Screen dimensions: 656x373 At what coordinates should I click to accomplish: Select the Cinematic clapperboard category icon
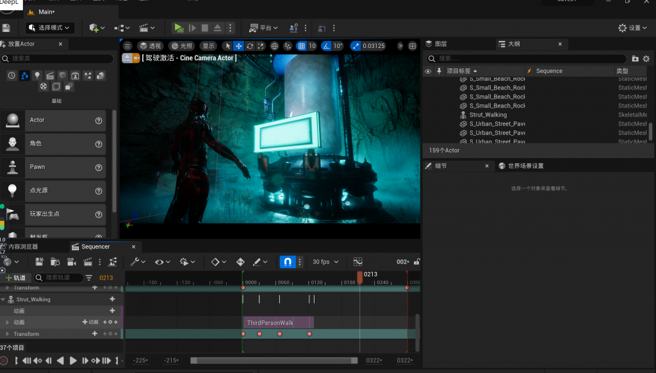point(50,75)
